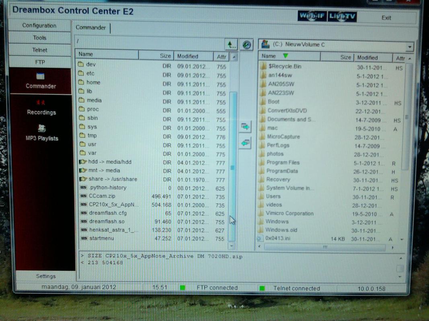Click the Web-IF button

312,16
